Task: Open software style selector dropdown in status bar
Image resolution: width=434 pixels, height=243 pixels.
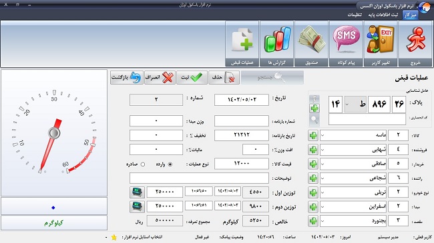Action: [x=106, y=237]
